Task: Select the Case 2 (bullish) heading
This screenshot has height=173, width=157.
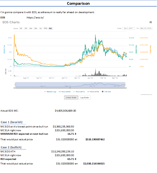Action: coord(11,147)
